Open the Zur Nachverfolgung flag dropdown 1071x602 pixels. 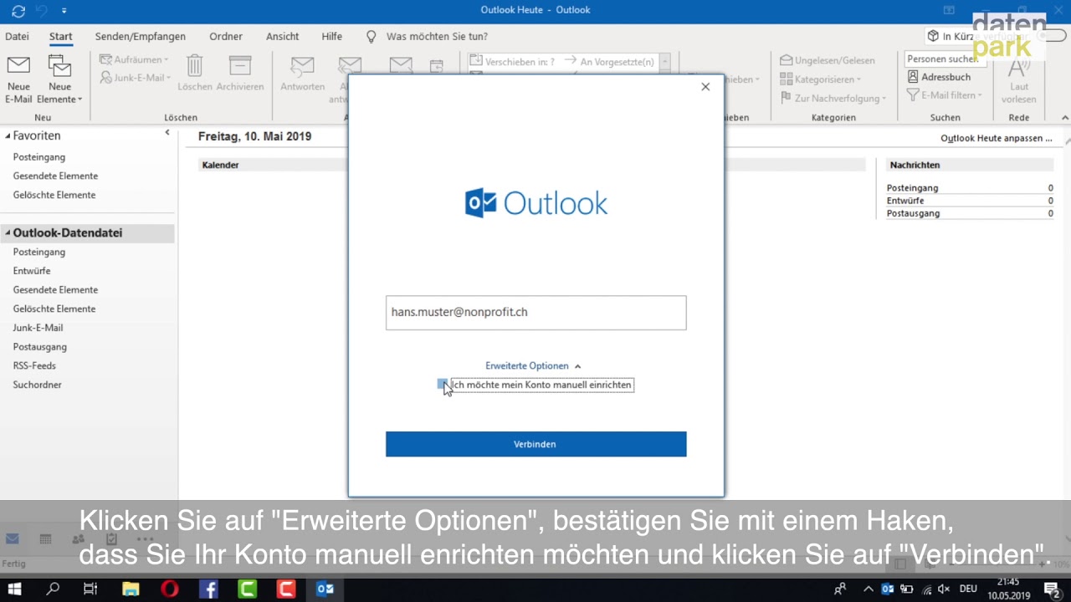click(x=833, y=98)
